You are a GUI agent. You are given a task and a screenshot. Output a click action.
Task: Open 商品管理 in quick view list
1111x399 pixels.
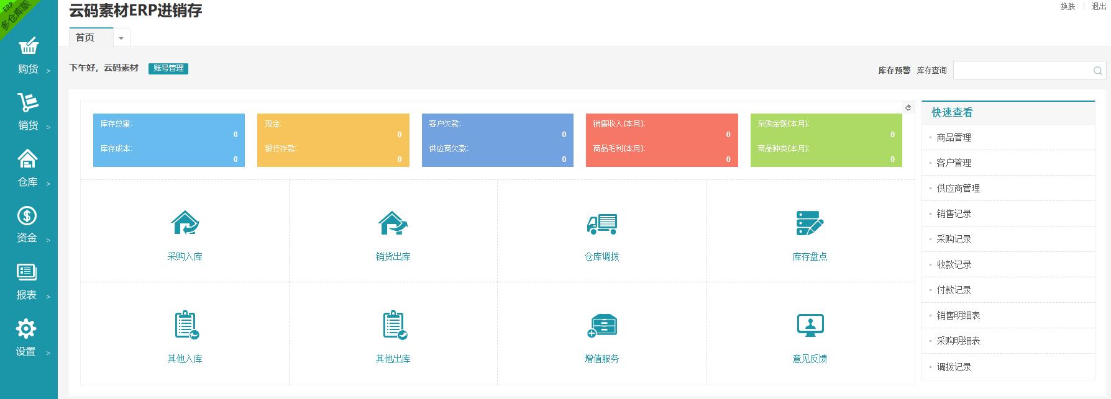coord(954,138)
